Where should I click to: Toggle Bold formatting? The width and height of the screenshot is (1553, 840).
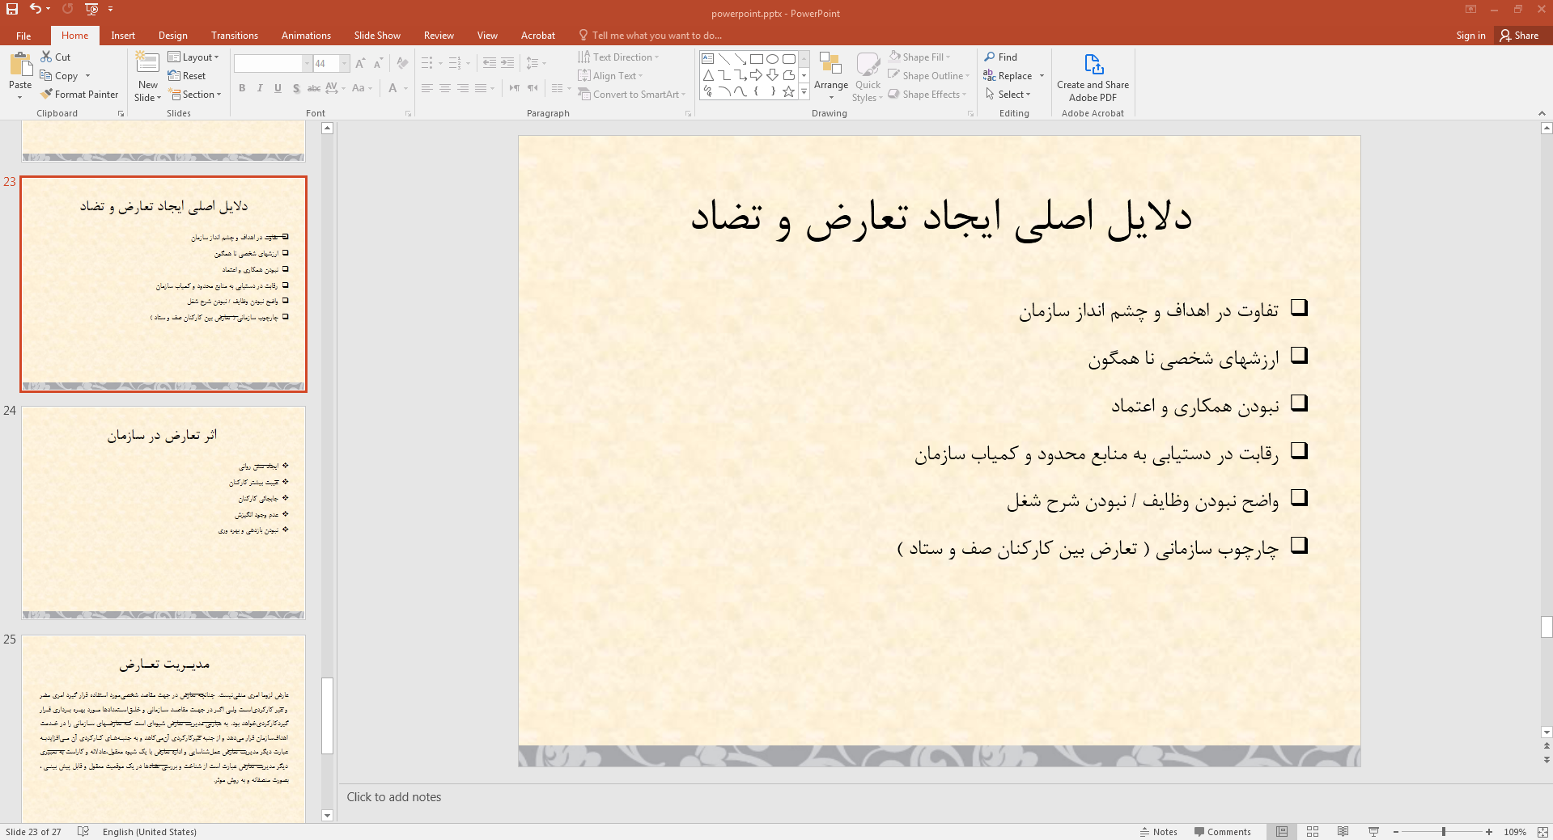[242, 88]
